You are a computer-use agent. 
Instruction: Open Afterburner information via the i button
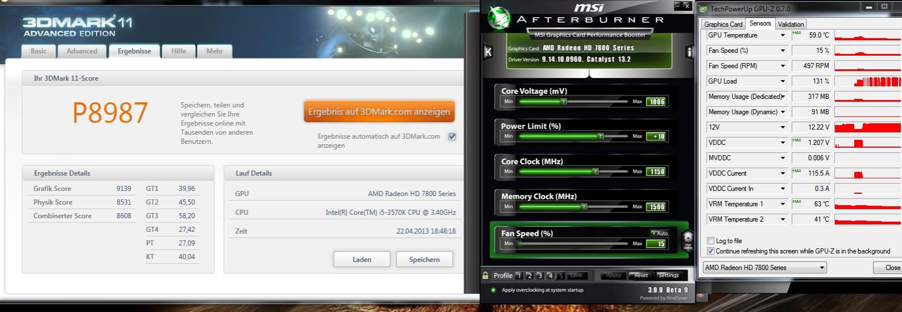(x=690, y=52)
